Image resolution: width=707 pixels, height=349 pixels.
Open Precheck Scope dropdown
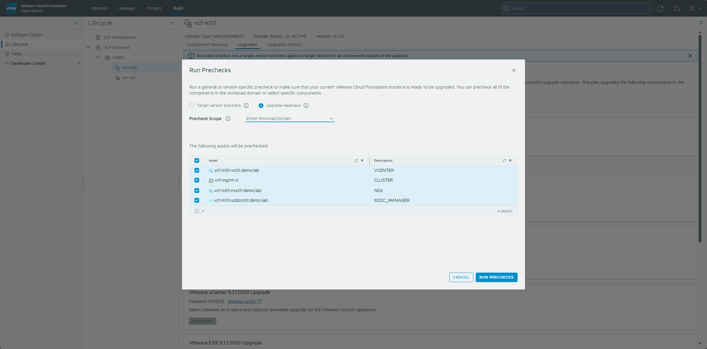(290, 119)
